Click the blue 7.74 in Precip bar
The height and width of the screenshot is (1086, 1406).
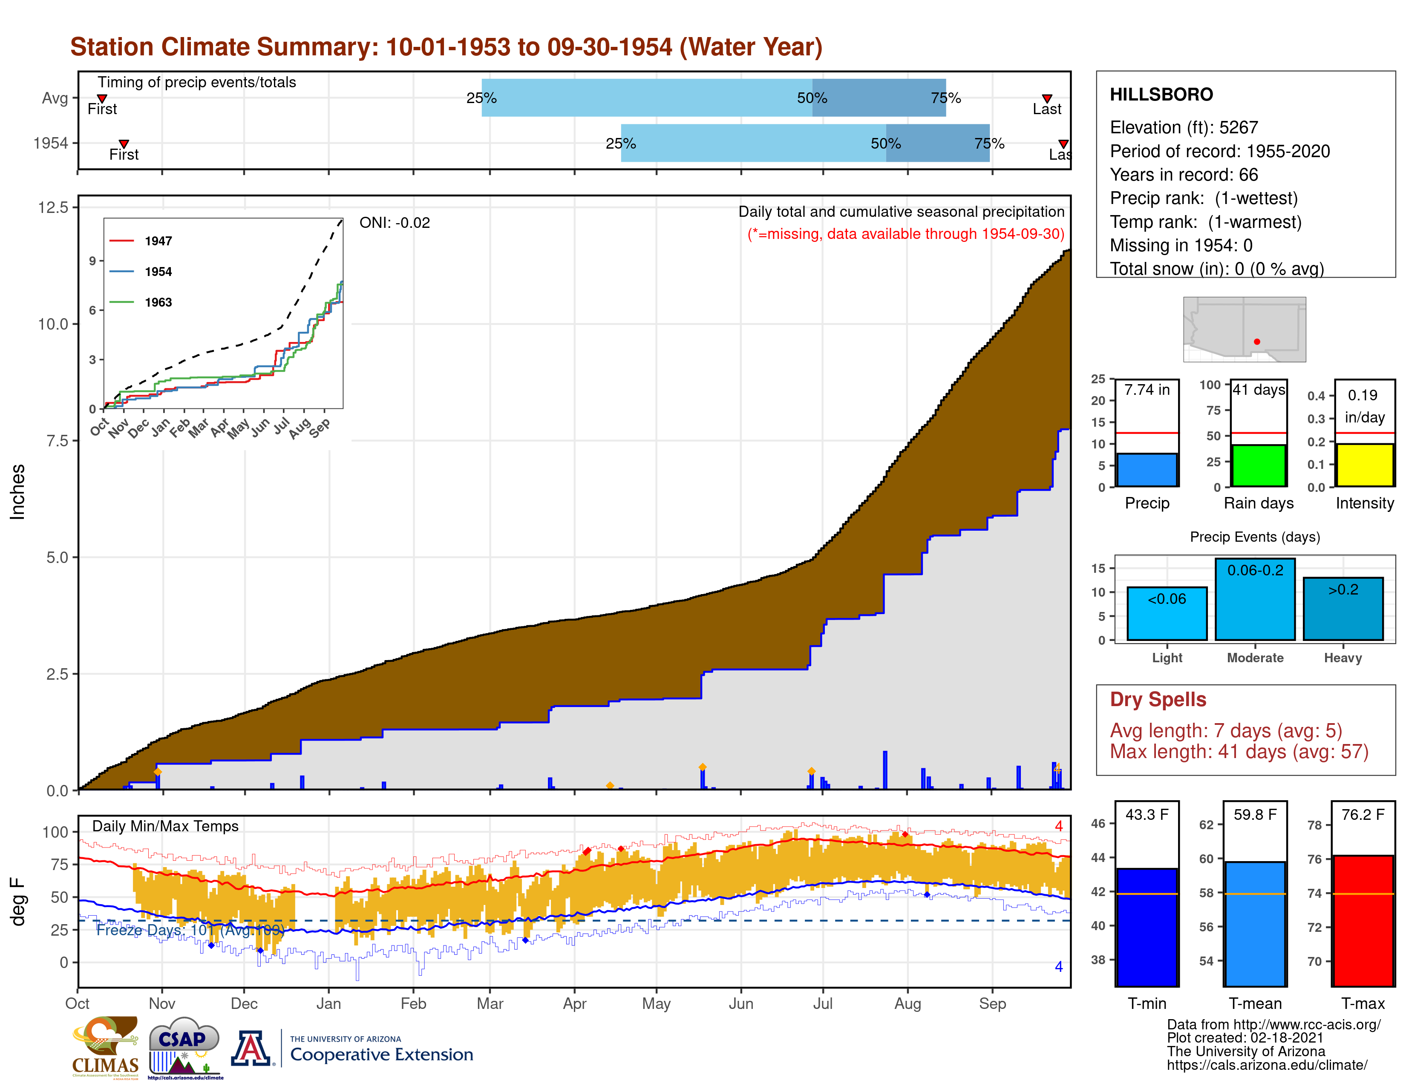pos(1147,470)
